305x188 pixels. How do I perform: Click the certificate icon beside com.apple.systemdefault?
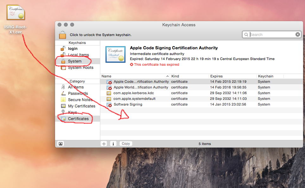point(109,99)
